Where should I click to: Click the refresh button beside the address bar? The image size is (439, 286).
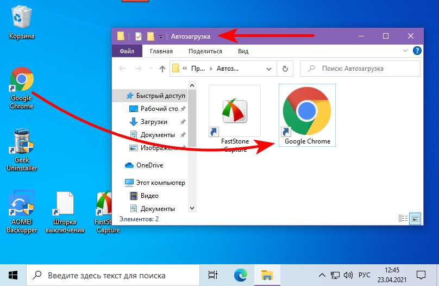[285, 69]
